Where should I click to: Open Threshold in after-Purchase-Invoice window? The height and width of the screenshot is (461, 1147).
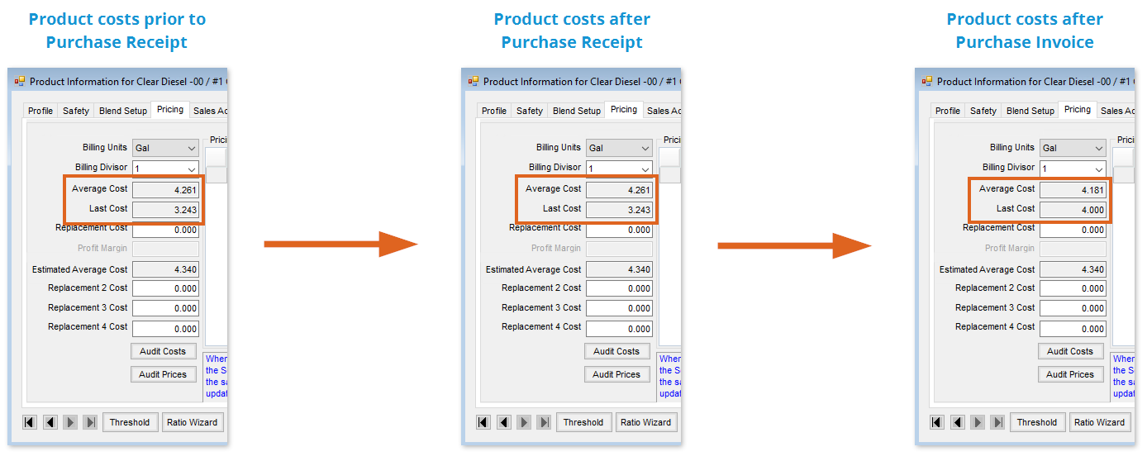coord(1037,422)
